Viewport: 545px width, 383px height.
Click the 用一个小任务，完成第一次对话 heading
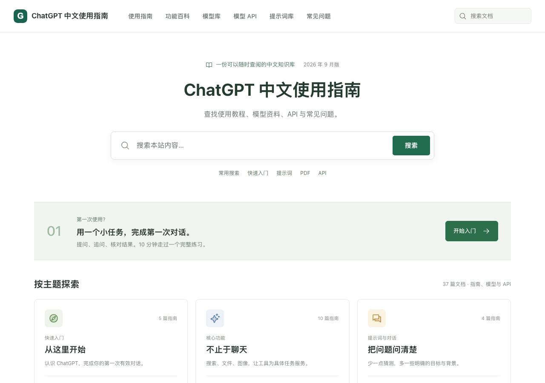(135, 232)
